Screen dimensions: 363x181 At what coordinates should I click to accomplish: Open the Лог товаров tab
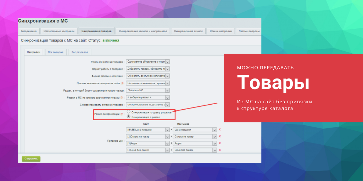pos(56,52)
